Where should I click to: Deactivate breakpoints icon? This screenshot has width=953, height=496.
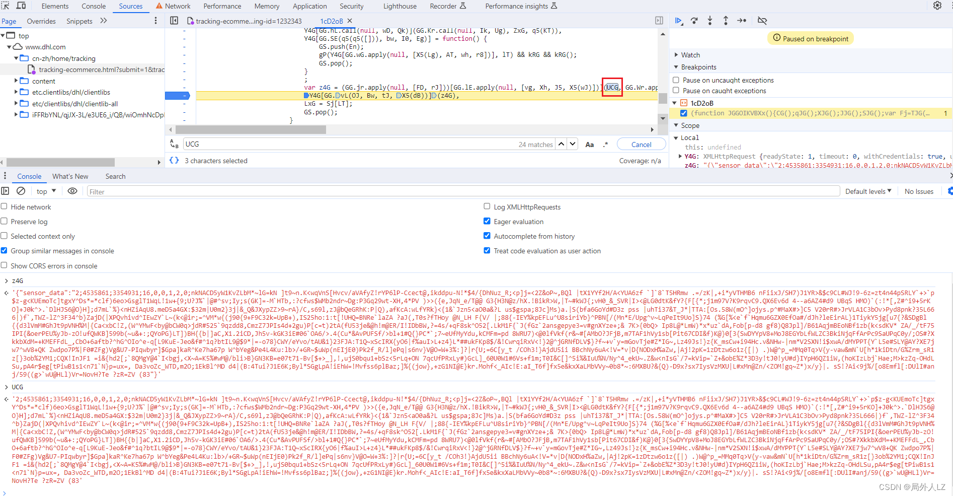pos(762,21)
